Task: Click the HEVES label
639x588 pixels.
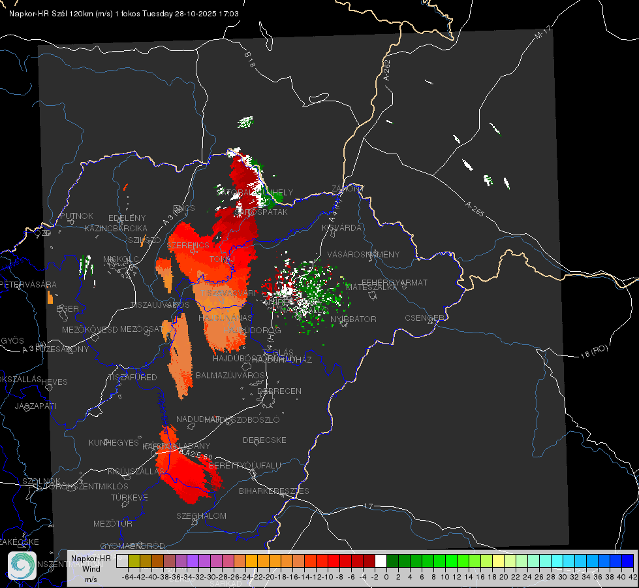Action: click(x=54, y=382)
